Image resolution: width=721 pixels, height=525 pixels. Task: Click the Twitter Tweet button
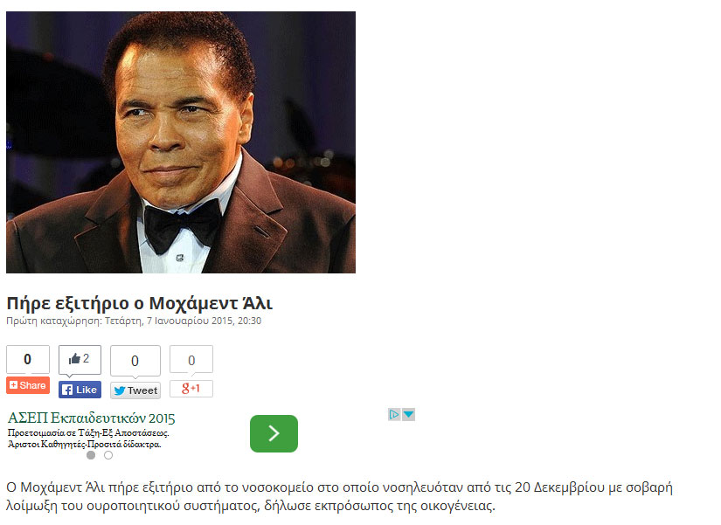135,390
